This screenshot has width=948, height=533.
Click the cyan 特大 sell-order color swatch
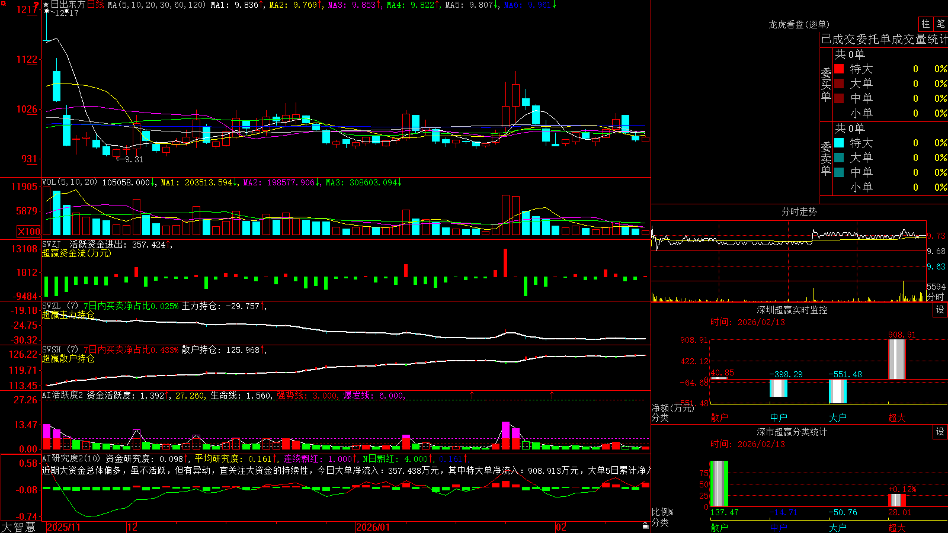click(x=839, y=143)
